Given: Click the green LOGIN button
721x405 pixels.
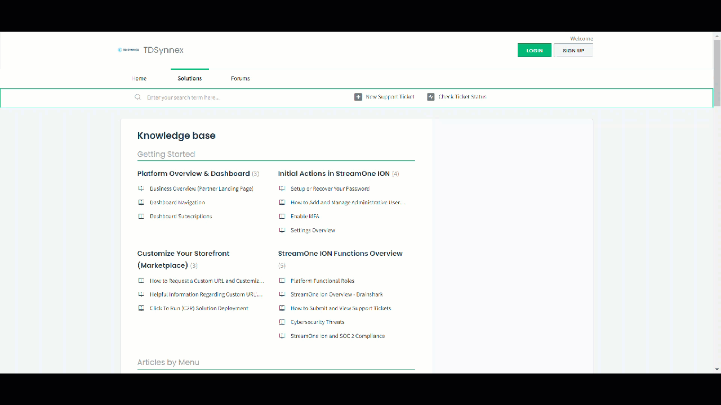Looking at the screenshot, I should pos(535,50).
